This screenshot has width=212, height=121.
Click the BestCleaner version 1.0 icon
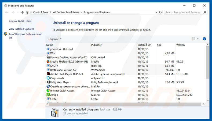click(x=48, y=70)
